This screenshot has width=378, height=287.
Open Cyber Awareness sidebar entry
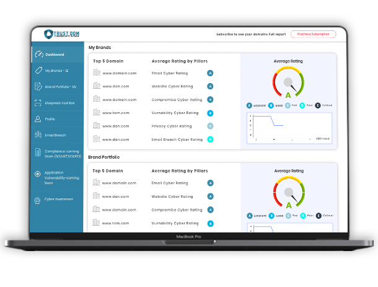(58, 200)
